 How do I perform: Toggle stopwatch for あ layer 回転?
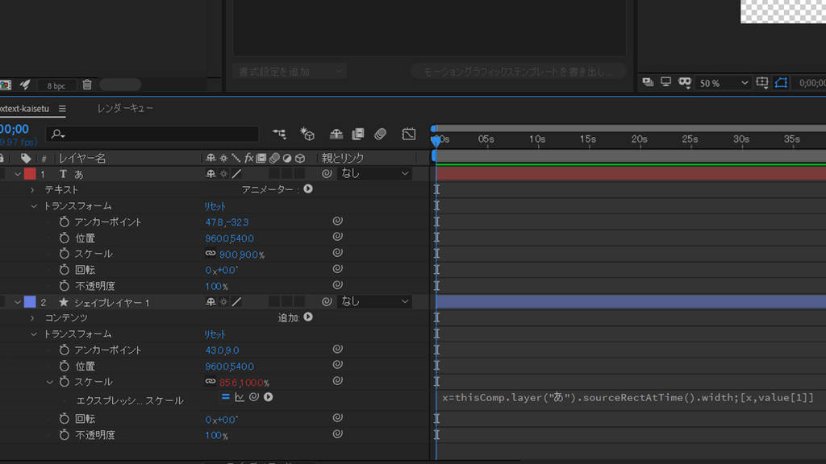[65, 270]
